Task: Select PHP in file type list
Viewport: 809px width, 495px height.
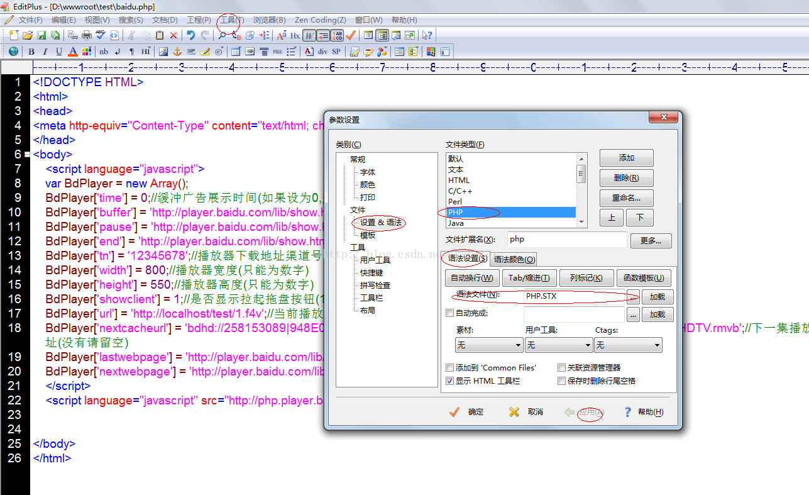Action: [511, 212]
